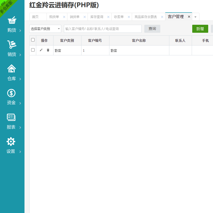Viewport: 213px width, 213px height.
Task: Open the 选择客户类别 dropdown
Action: (45, 29)
